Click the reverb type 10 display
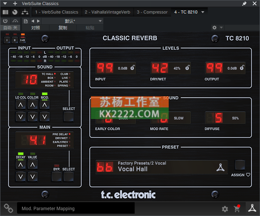 click(30, 80)
